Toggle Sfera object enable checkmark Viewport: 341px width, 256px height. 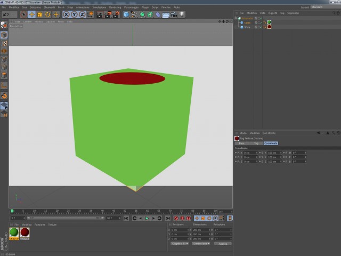pos(261,27)
